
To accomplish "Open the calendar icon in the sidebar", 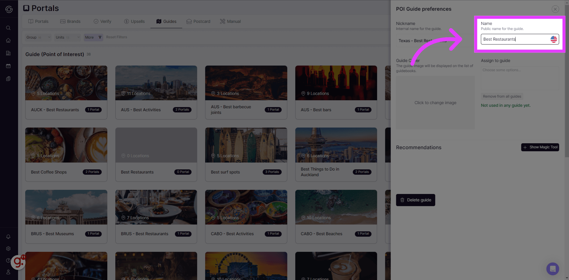I will [x=8, y=66].
